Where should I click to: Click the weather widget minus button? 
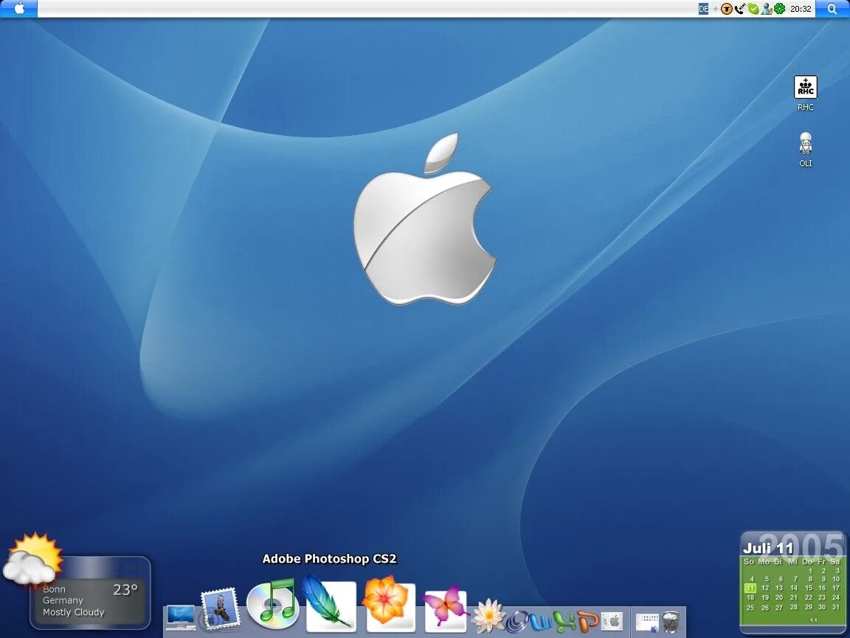[x=120, y=568]
